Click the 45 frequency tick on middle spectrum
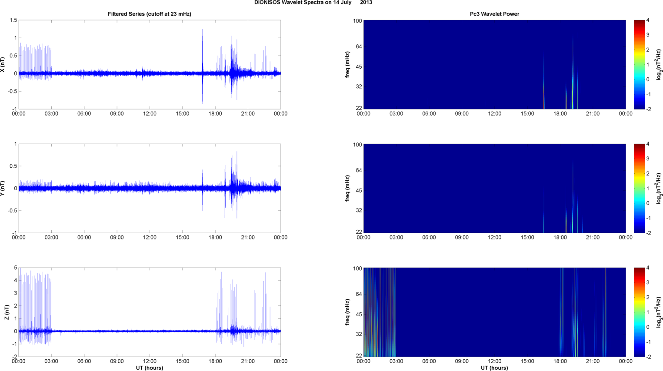Screen dimensions: 663x371 359,191
